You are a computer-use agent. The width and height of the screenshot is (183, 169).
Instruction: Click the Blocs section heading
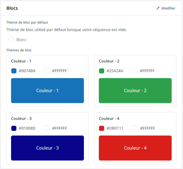tap(12, 8)
